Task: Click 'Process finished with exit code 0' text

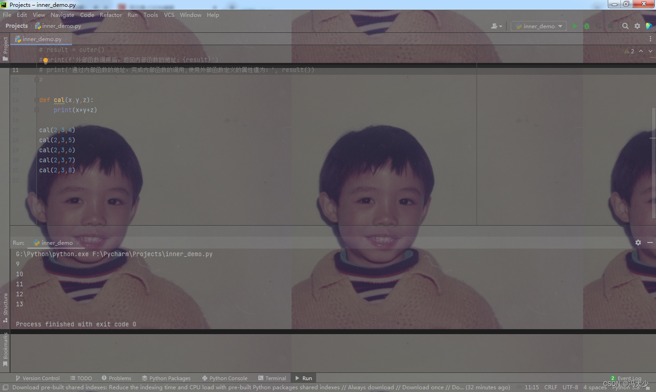Action: click(x=76, y=324)
